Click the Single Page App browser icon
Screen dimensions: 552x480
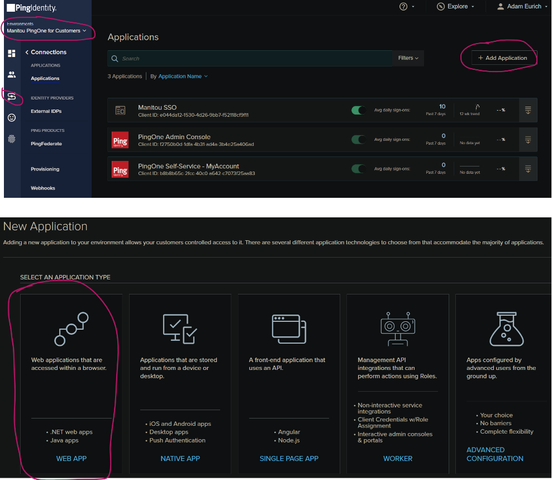[289, 329]
